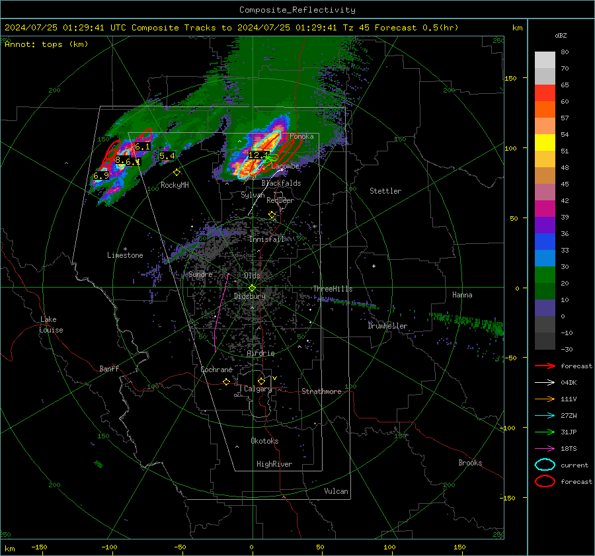This screenshot has height=556, width=595.
Task: Click the yellow diamond marker below Cochrane
Action: coord(226,381)
